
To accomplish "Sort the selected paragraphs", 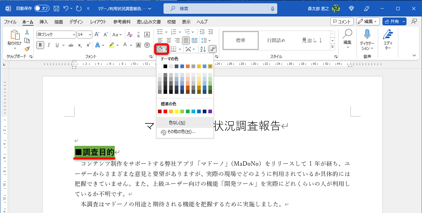I will (x=203, y=49).
